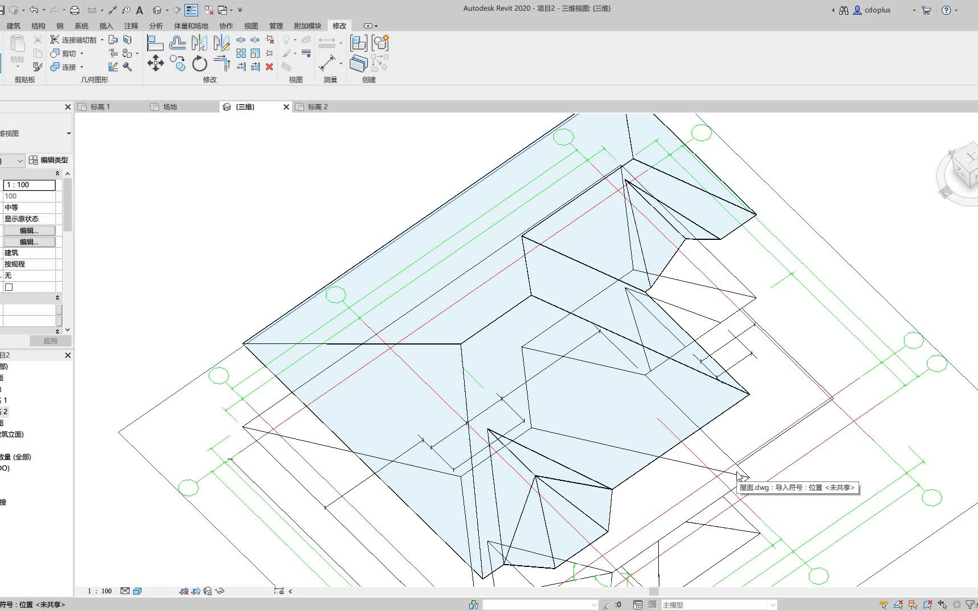Image resolution: width=978 pixels, height=611 pixels.
Task: Activate the Move tool
Action: tap(155, 63)
